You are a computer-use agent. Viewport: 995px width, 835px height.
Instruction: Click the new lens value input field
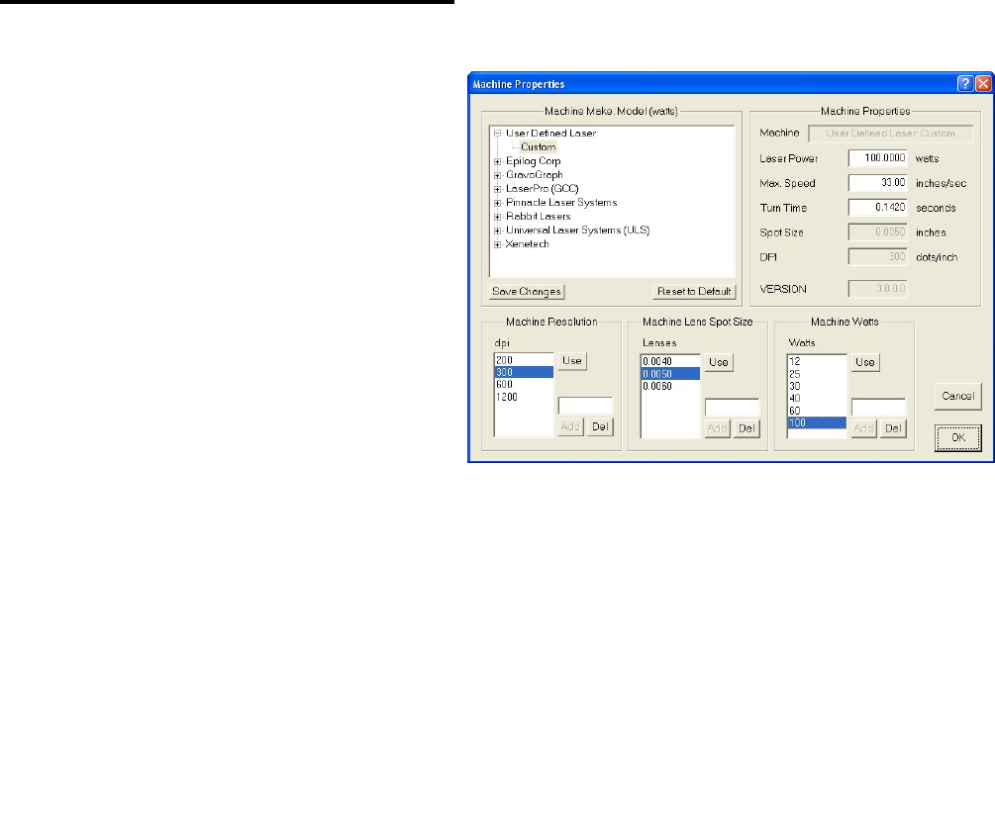(732, 407)
